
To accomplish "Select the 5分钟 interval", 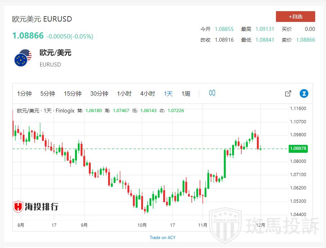I will coord(48,93).
